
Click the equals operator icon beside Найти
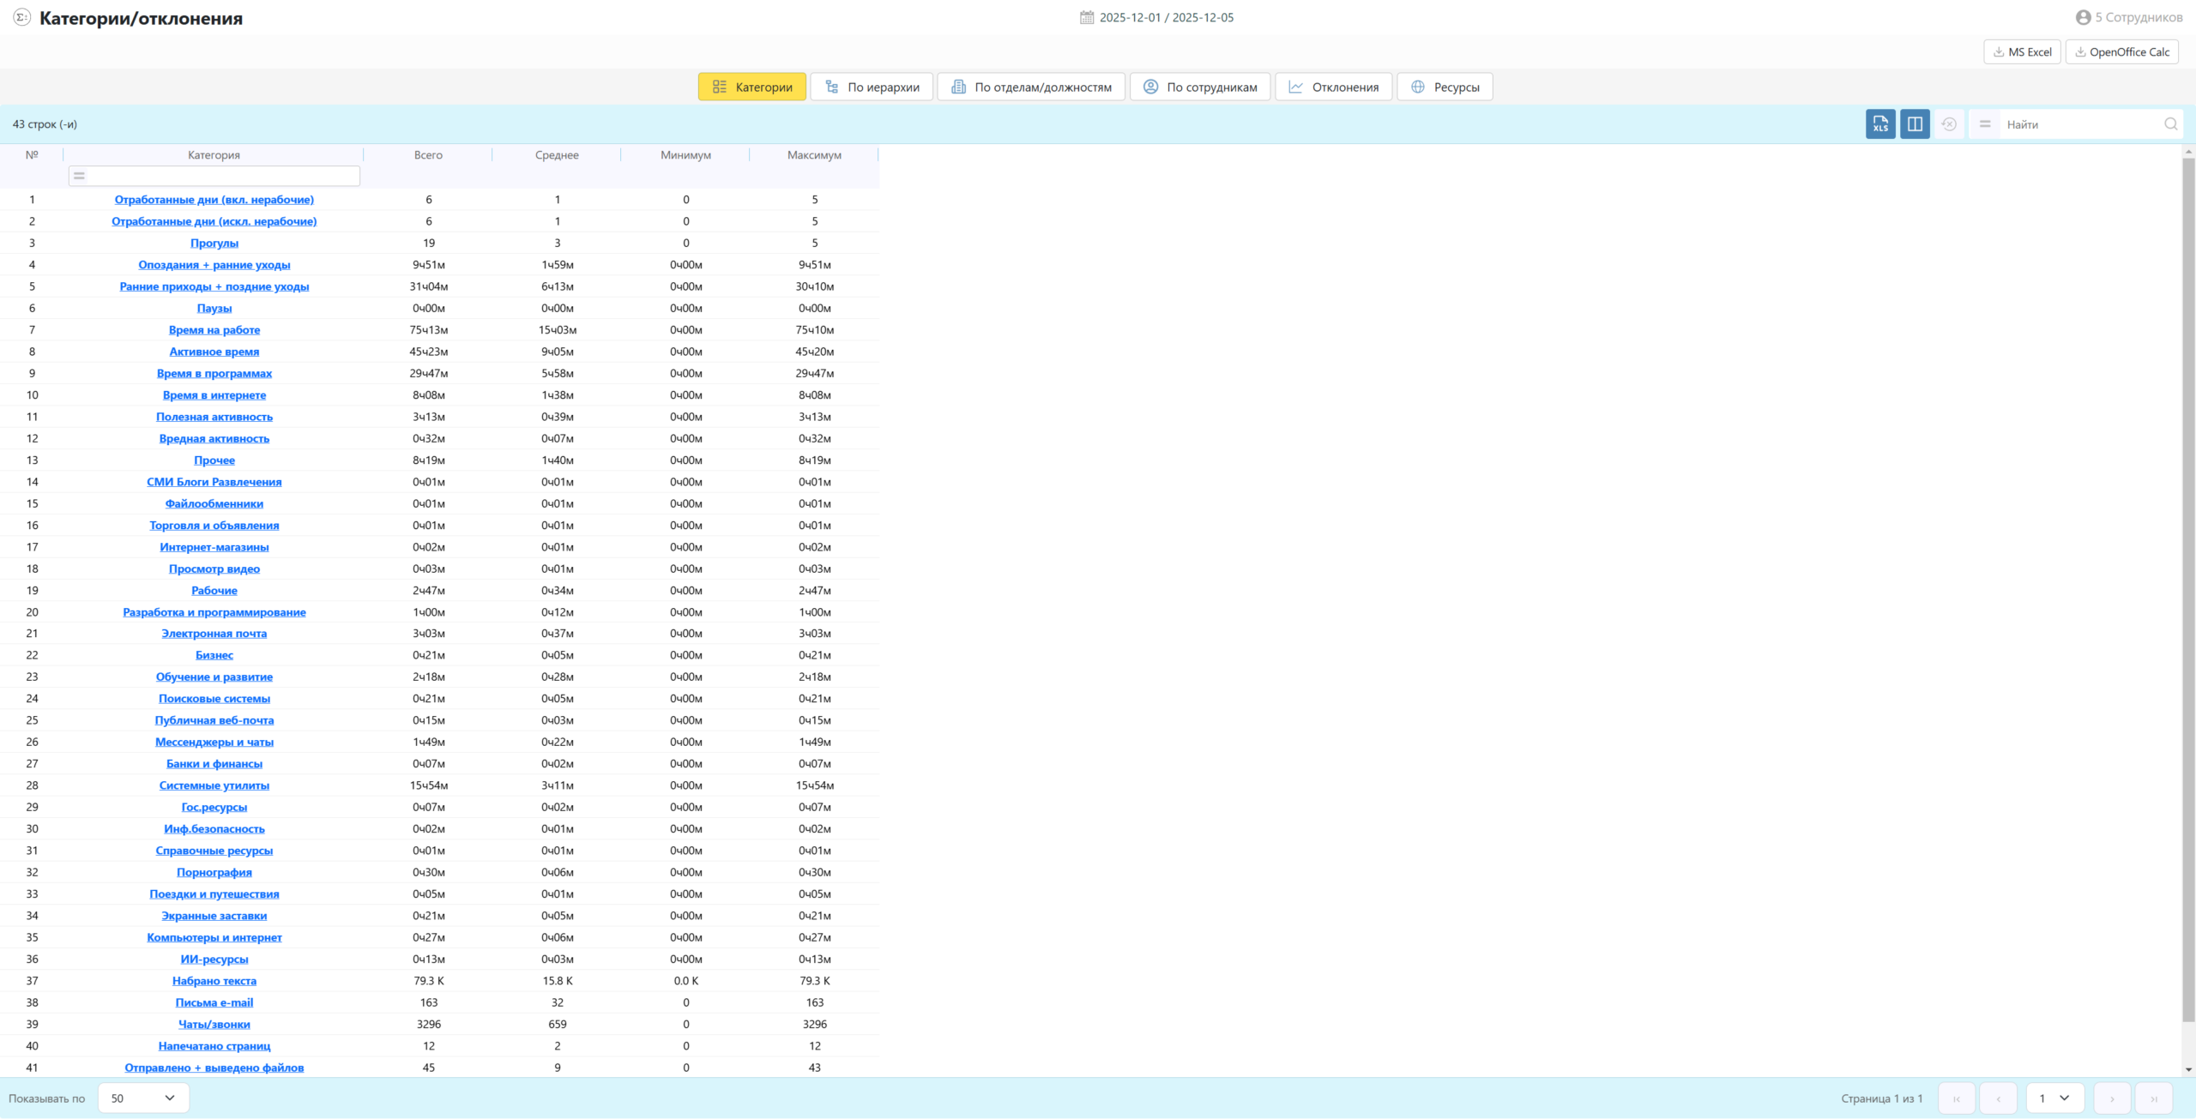[1984, 124]
